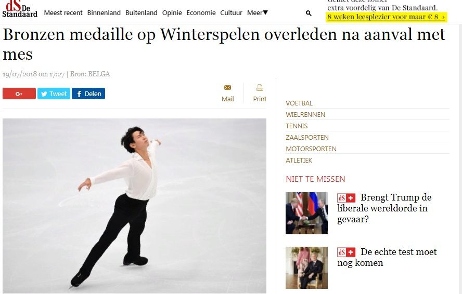Viewport: 462px width, 294px height.
Task: Send the article by Mail envelope icon
Action: pyautogui.click(x=227, y=87)
